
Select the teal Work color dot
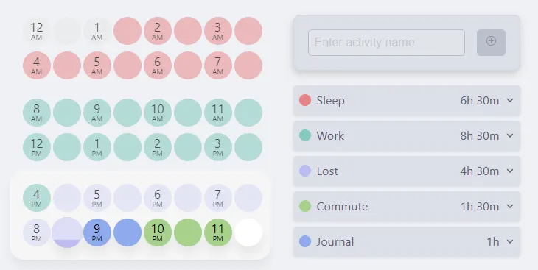(x=305, y=135)
